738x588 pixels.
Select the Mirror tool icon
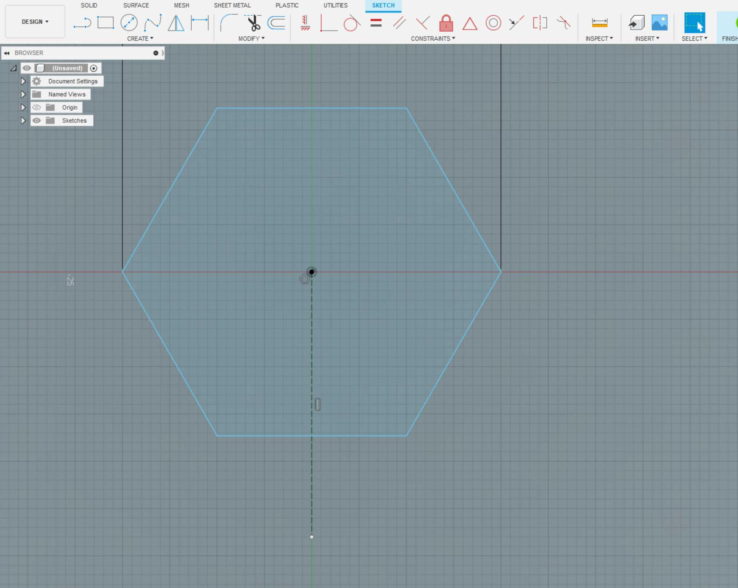176,23
